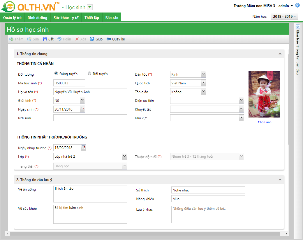Open the Báo cáo menu
The width and height of the screenshot is (303, 240).
tap(112, 17)
